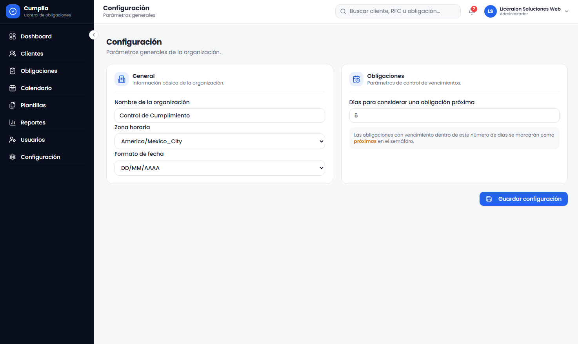Click the Usuarios user-settings icon
This screenshot has width=578, height=344.
coord(13,140)
